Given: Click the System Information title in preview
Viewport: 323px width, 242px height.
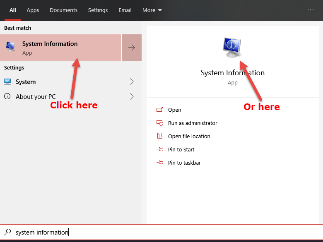Looking at the screenshot, I should tap(233, 73).
